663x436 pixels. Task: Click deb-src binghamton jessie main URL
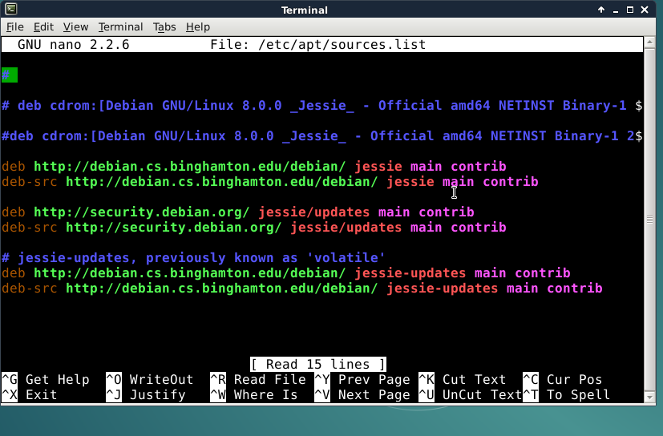(221, 182)
